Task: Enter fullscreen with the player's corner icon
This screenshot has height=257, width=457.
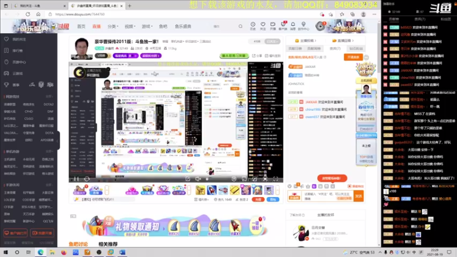Action: (275, 179)
